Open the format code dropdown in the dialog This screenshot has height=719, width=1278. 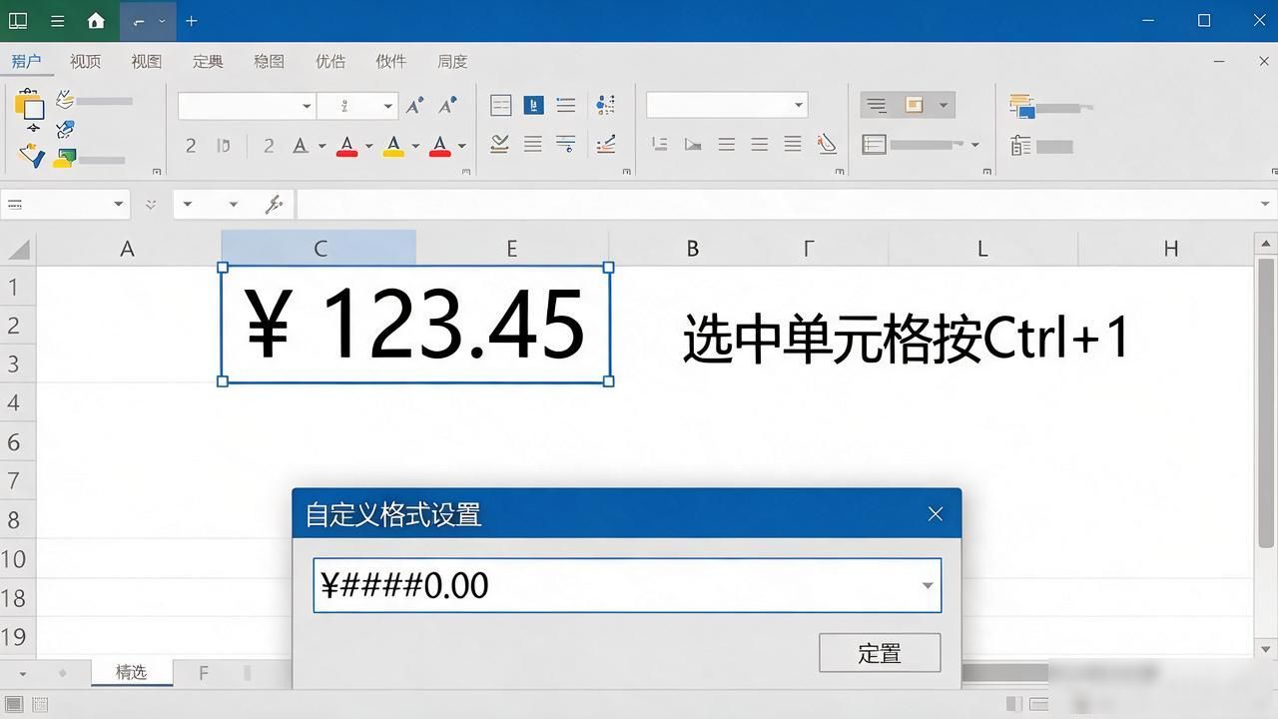pyautogui.click(x=928, y=586)
